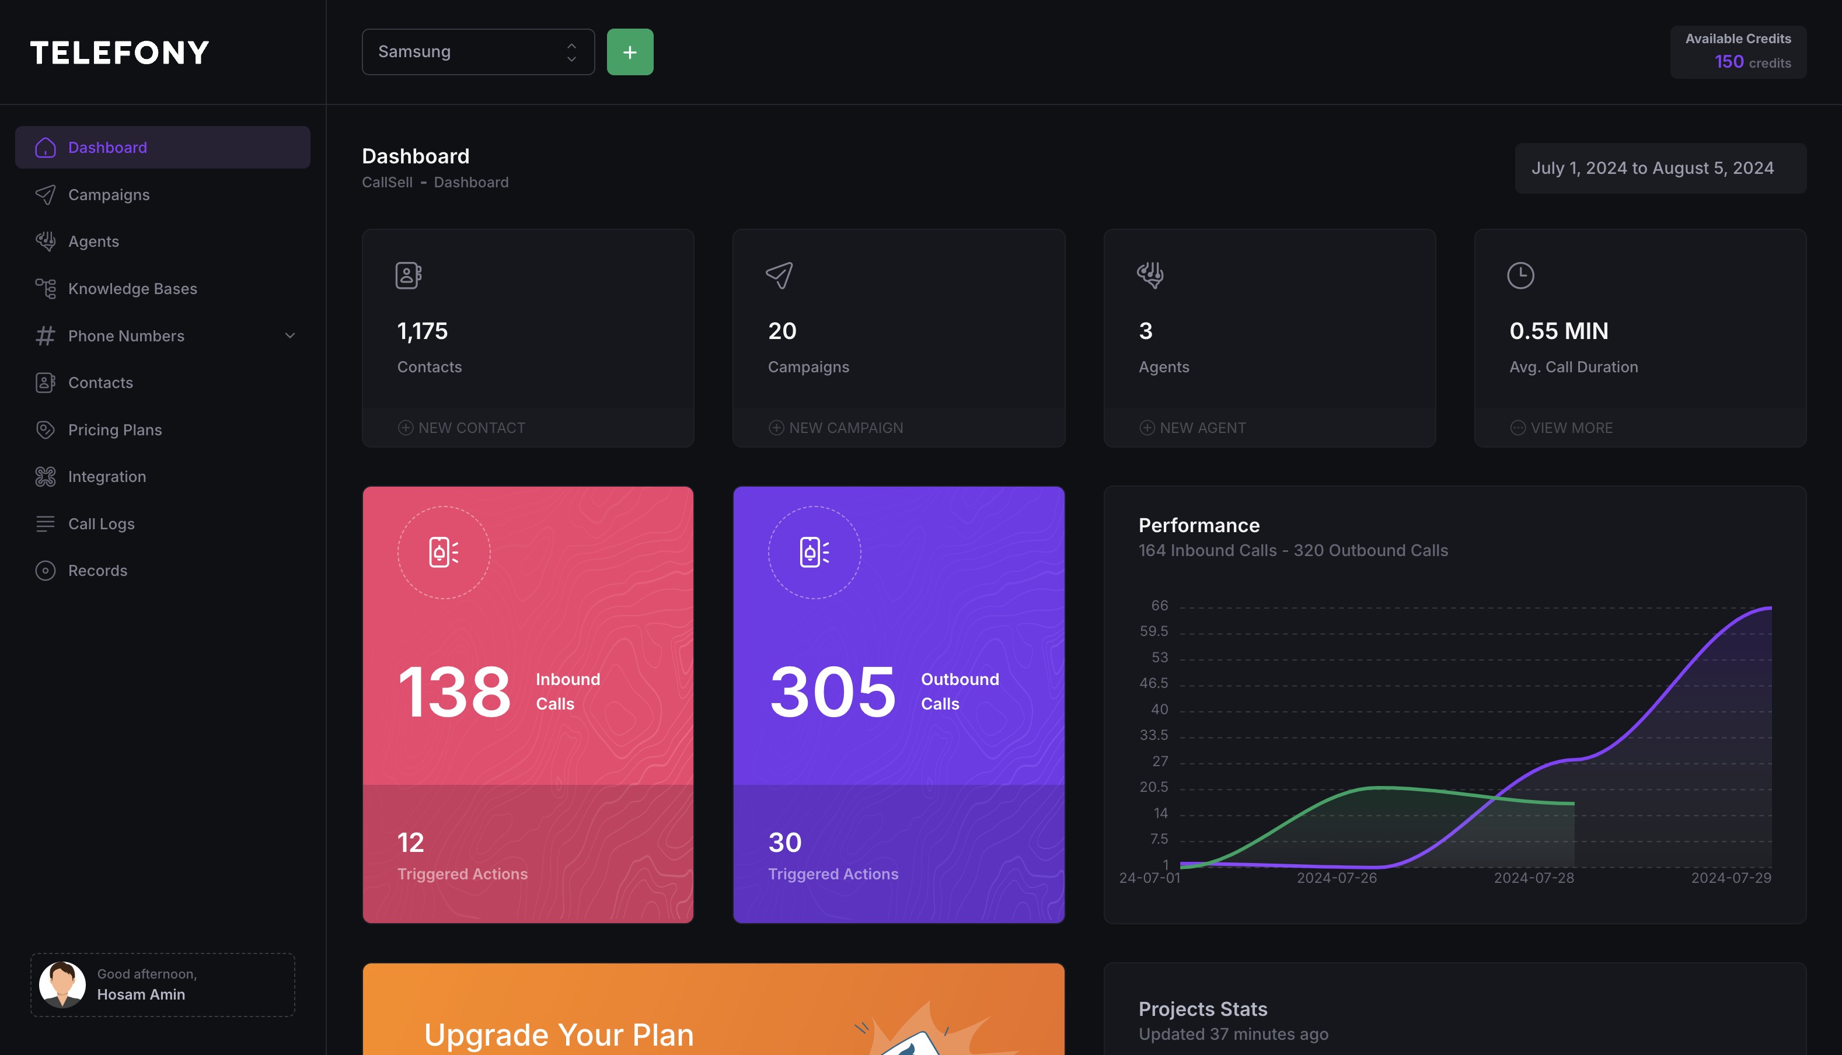Open the Samsung workspace dropdown
This screenshot has height=1055, width=1842.
(x=477, y=52)
